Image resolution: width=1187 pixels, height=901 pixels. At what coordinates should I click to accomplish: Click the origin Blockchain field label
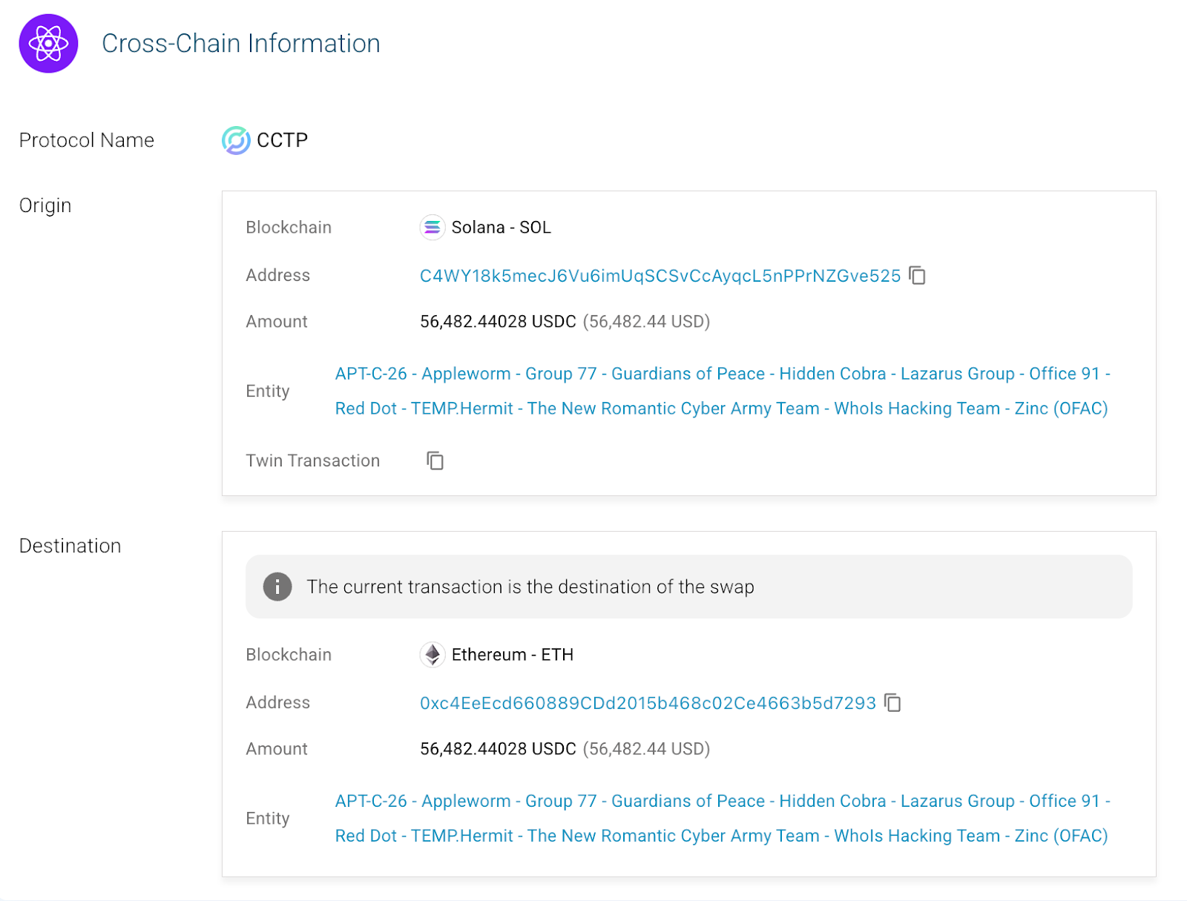click(289, 228)
